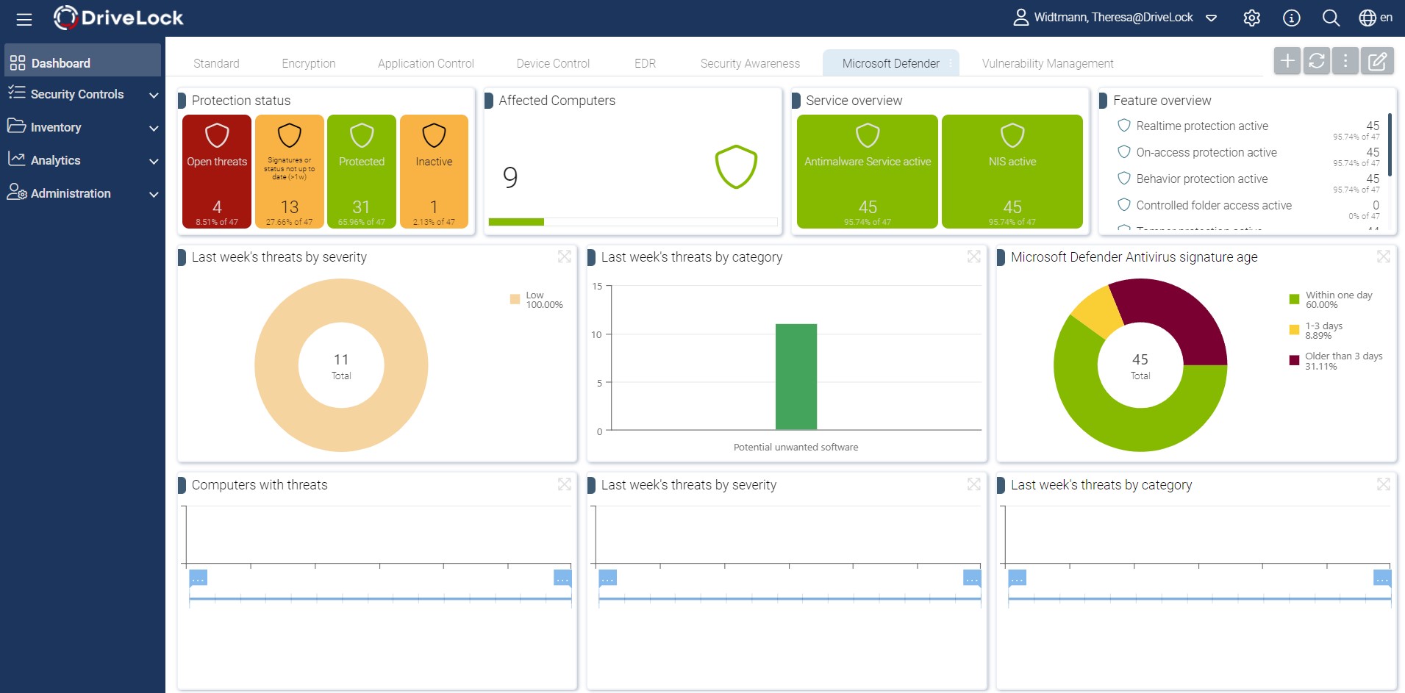Click the Affected Computers shield icon

(736, 167)
